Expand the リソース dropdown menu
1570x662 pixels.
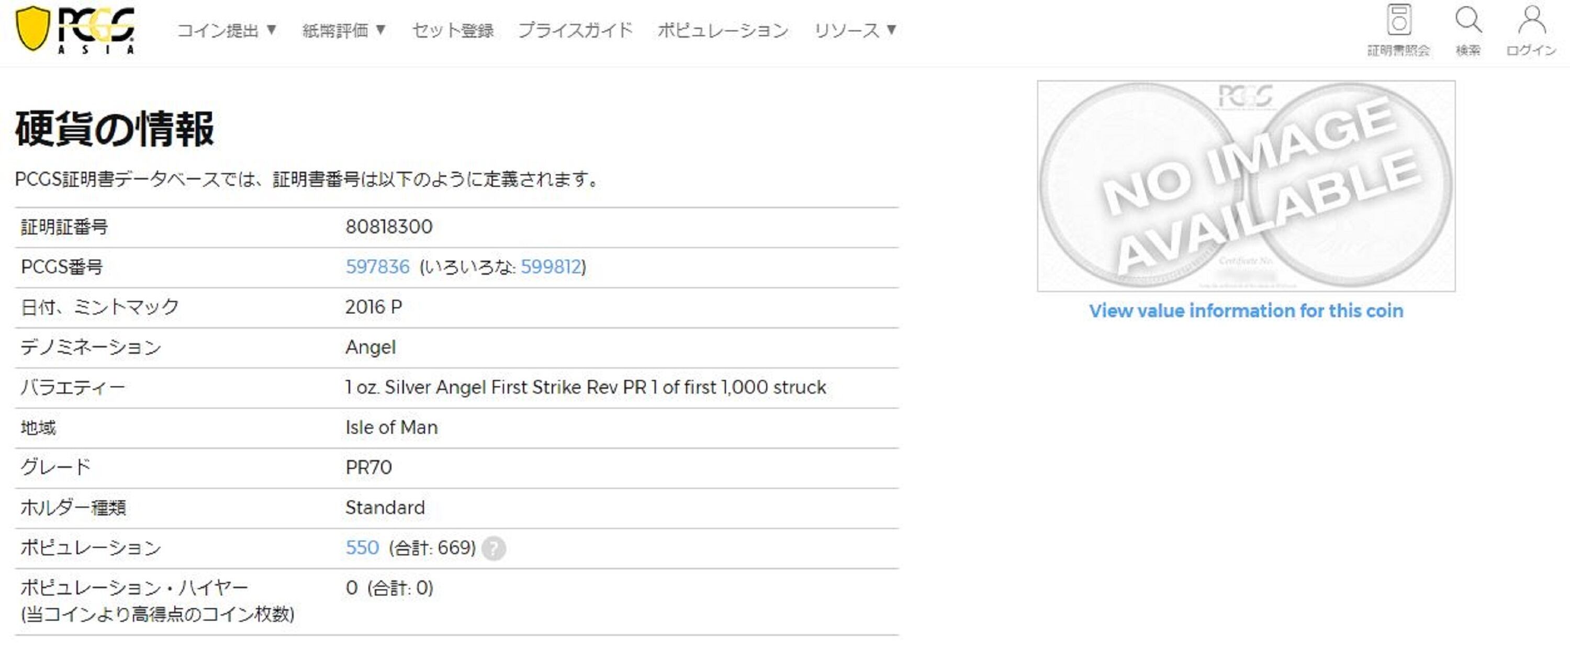[855, 30]
